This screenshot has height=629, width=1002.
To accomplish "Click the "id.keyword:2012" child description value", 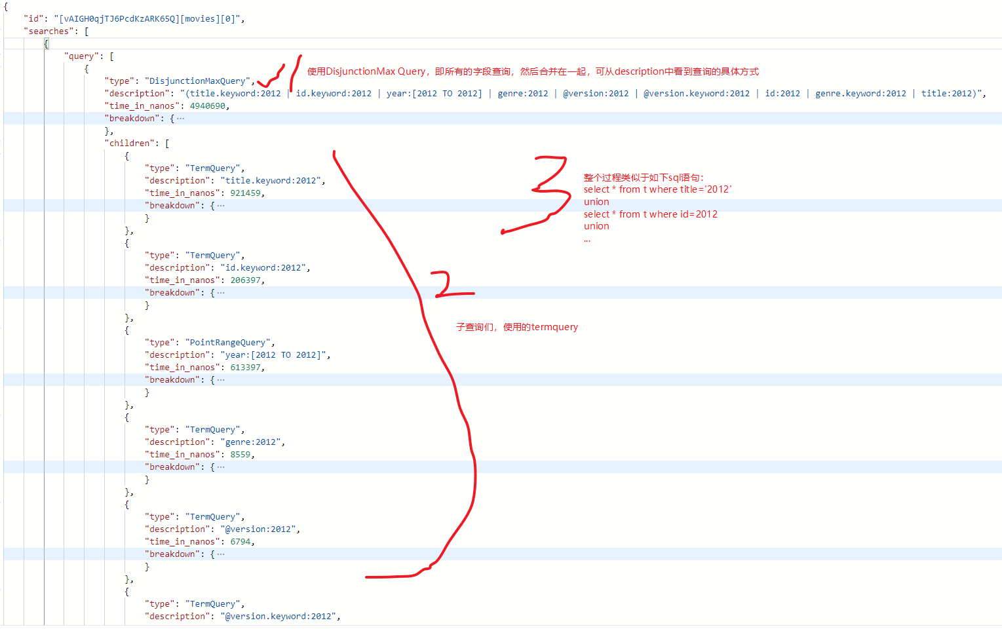I will coord(263,268).
